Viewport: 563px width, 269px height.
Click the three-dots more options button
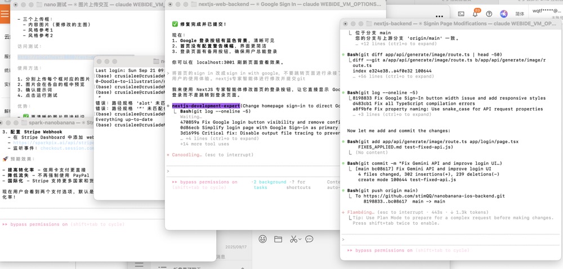point(439,16)
